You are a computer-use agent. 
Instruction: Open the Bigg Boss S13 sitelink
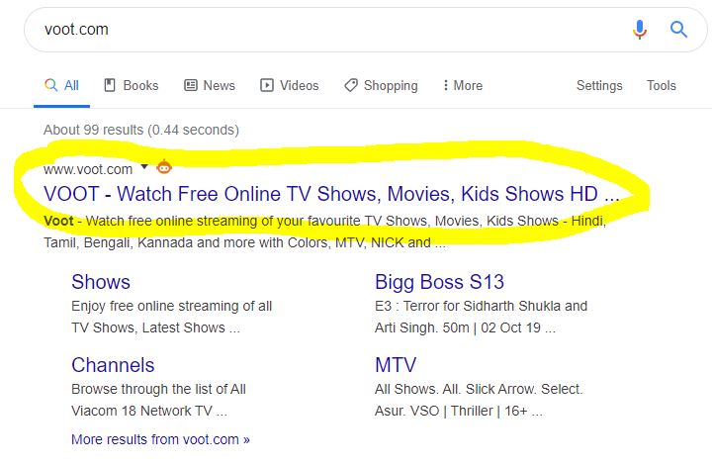439,282
